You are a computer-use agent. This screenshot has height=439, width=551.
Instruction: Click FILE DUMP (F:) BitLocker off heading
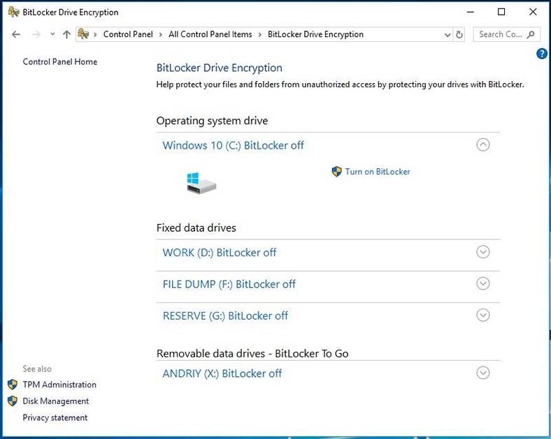pyautogui.click(x=229, y=284)
